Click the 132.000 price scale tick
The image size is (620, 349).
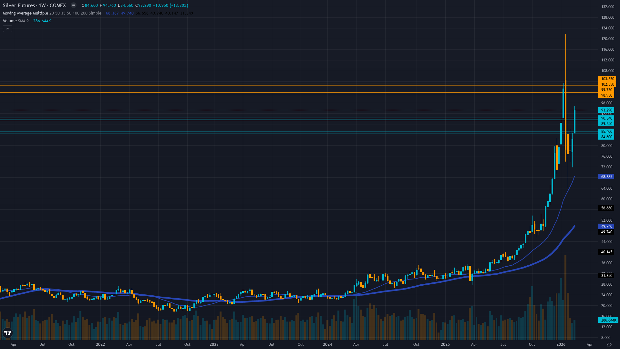click(607, 7)
